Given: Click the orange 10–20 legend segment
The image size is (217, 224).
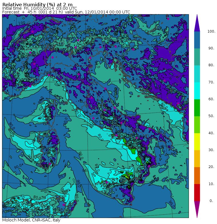Looking at the screenshot, I should [x=197, y=175].
